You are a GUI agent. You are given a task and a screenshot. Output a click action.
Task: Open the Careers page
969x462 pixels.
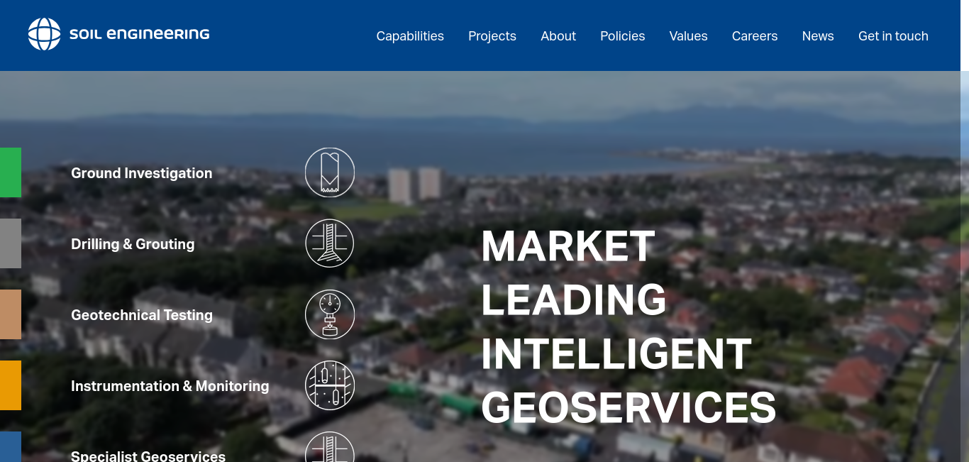[755, 36]
